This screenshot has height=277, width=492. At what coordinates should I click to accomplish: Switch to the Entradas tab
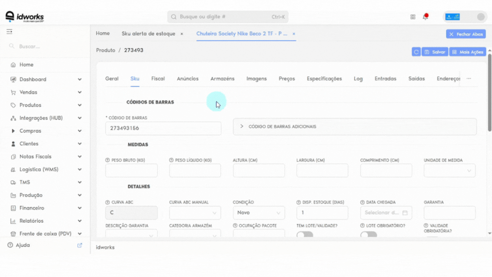coord(385,79)
